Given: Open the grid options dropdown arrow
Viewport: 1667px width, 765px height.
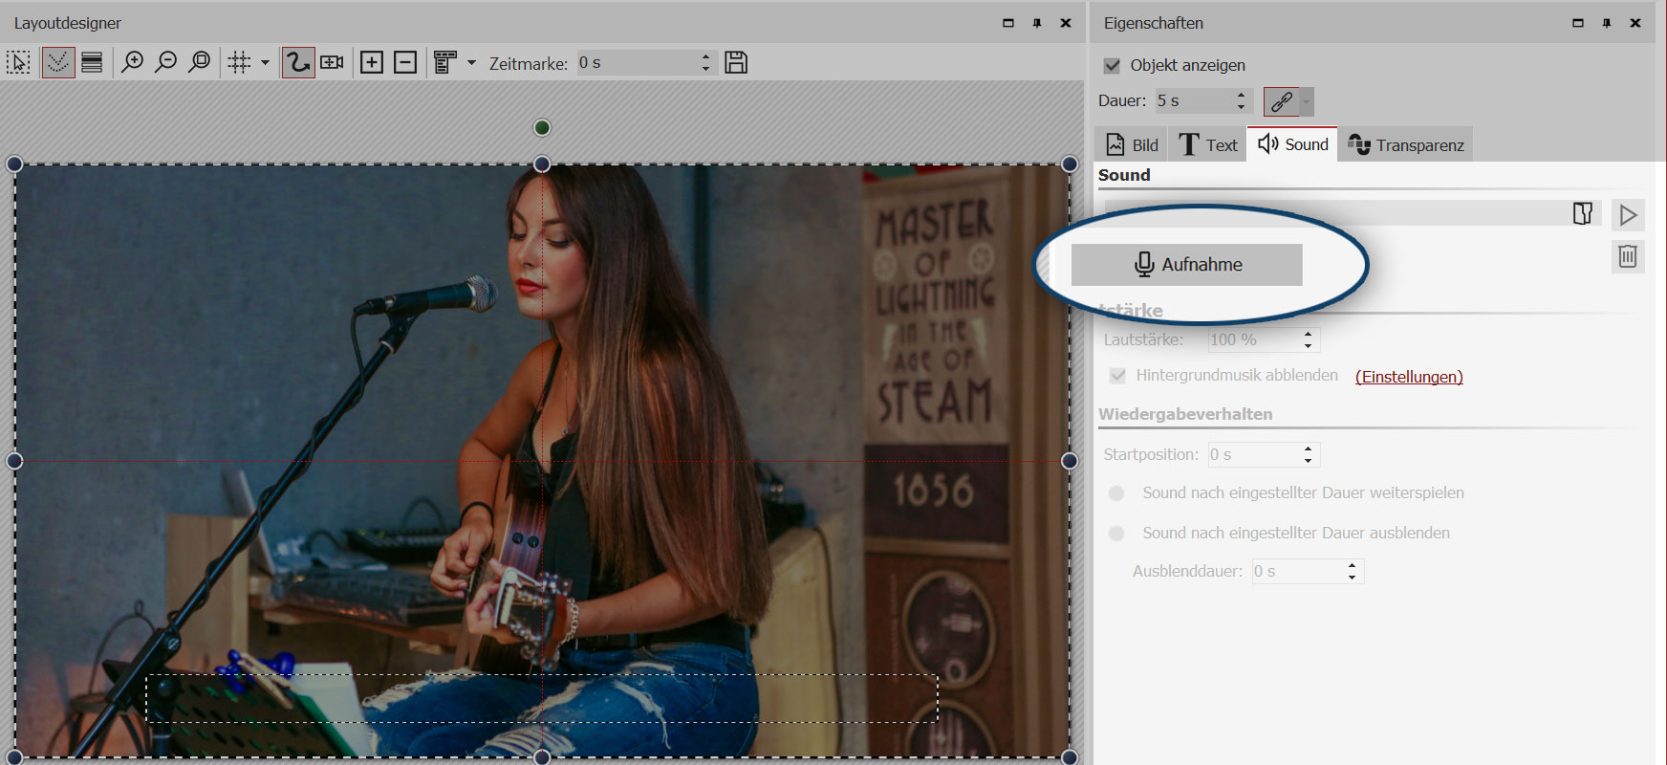Looking at the screenshot, I should [x=265, y=63].
